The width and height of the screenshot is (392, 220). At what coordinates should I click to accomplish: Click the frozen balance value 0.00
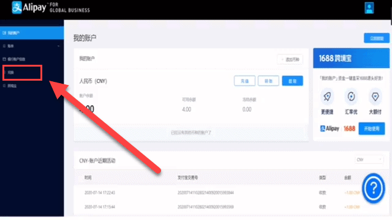[x=247, y=109]
